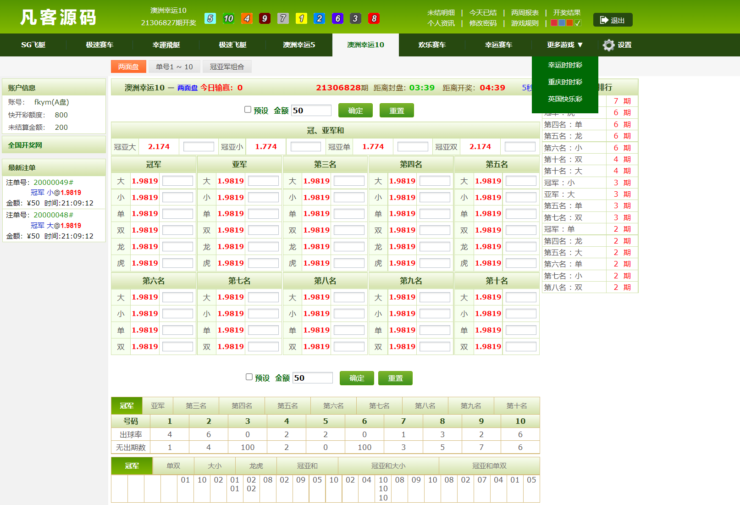Click the 冠亚大 bet amount input field
The height and width of the screenshot is (505, 740).
tap(199, 147)
